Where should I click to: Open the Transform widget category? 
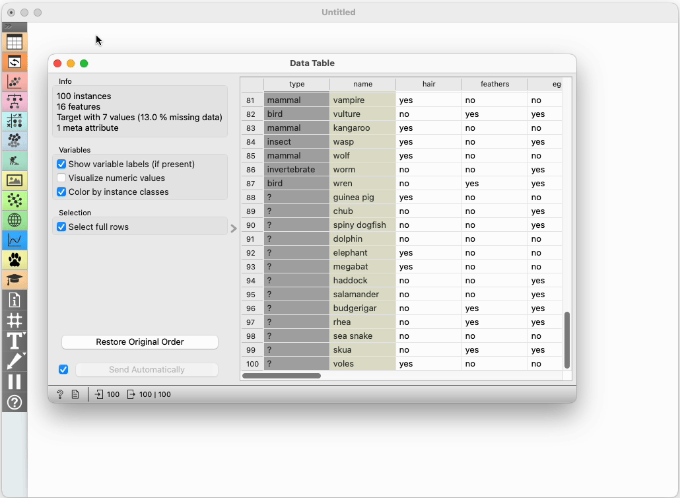[15, 62]
